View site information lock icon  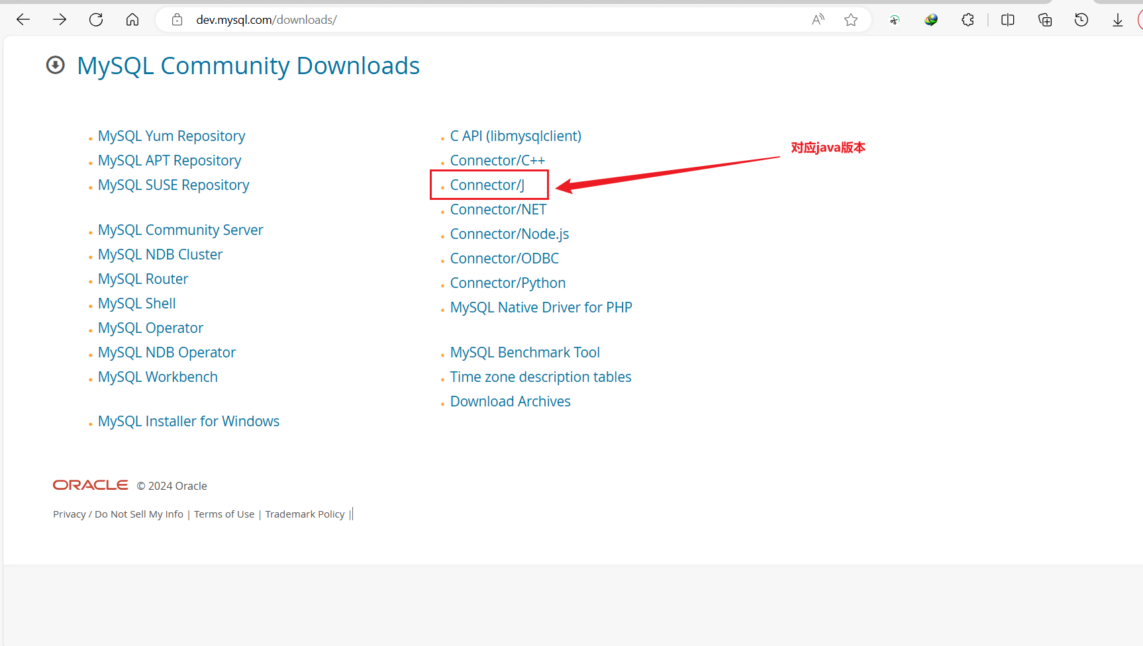(x=177, y=20)
